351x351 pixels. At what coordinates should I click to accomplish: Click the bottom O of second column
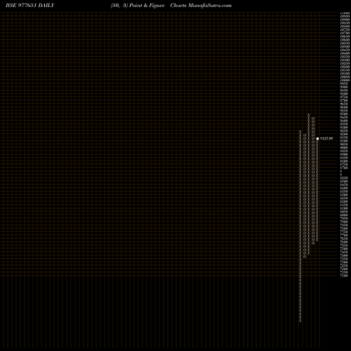coord(305,257)
